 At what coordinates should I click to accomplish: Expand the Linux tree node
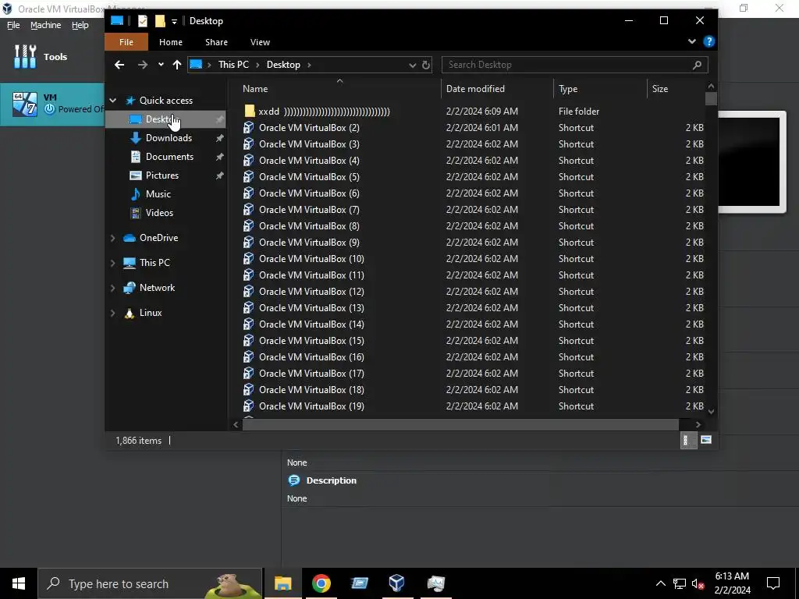113,313
